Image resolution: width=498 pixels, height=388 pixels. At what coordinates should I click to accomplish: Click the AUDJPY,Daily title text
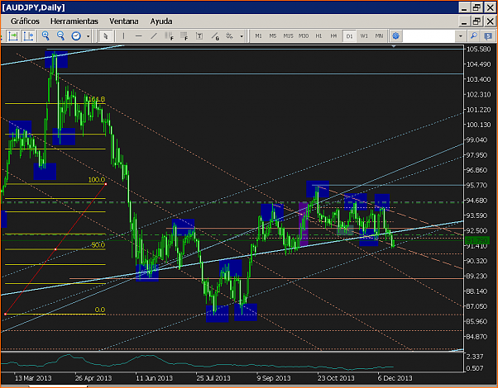33,7
